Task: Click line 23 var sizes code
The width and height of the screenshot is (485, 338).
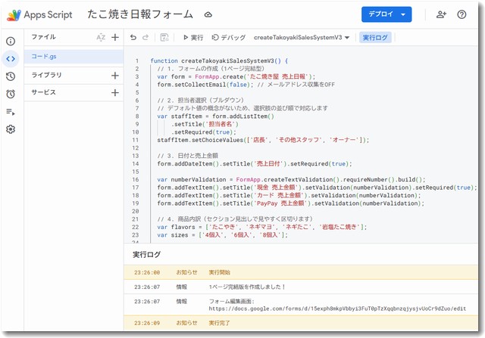Action: [222, 235]
